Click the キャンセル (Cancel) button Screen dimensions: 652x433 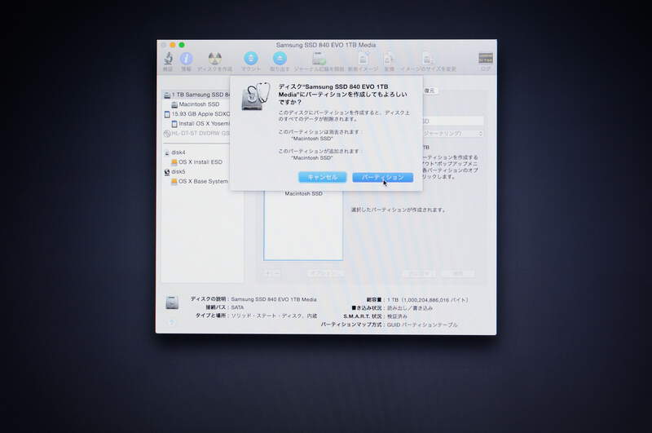(322, 178)
